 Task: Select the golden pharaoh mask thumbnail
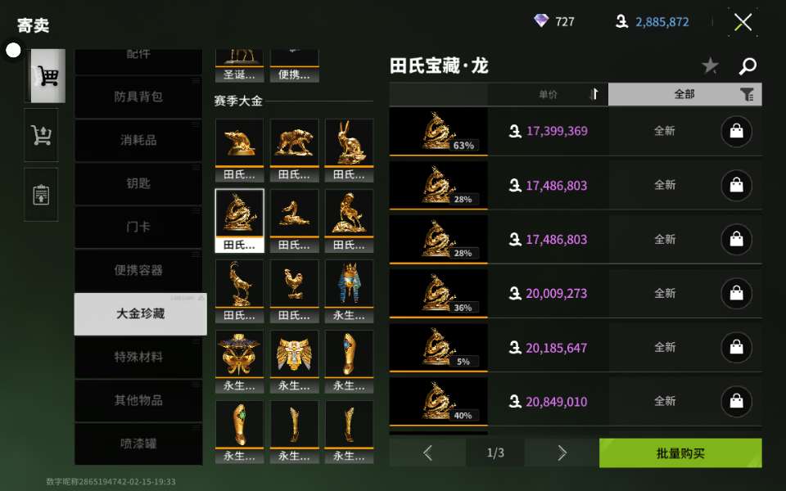pos(349,291)
